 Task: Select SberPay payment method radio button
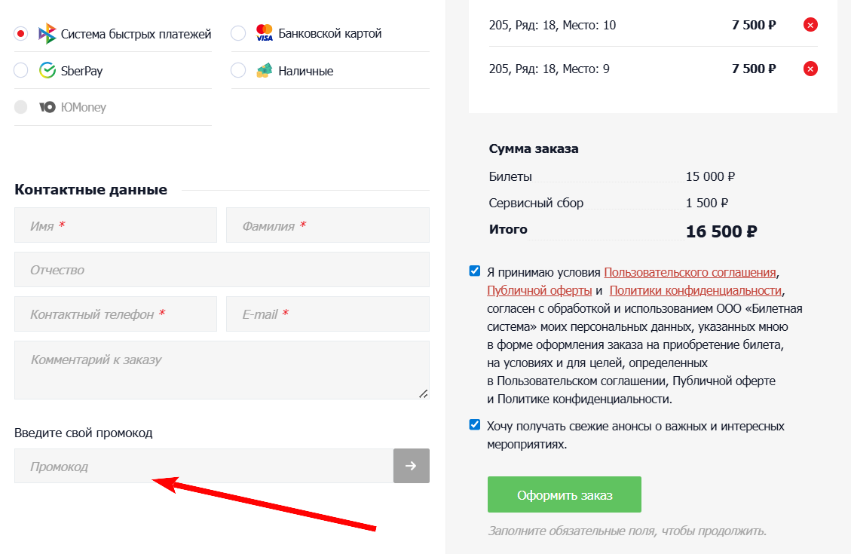(x=19, y=70)
